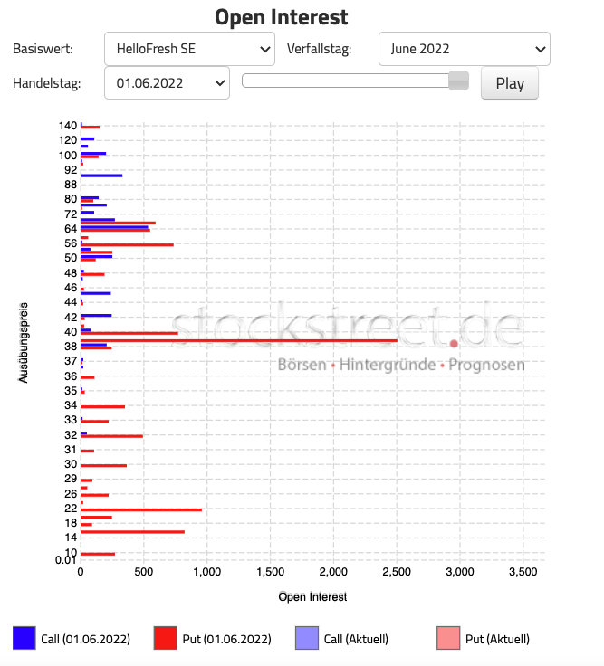Screen dimensions: 604x666
Task: Click the y-axis label 64
Action: pos(71,229)
